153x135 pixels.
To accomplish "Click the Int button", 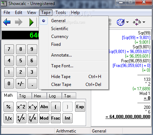I will pyautogui.click(x=68, y=118).
